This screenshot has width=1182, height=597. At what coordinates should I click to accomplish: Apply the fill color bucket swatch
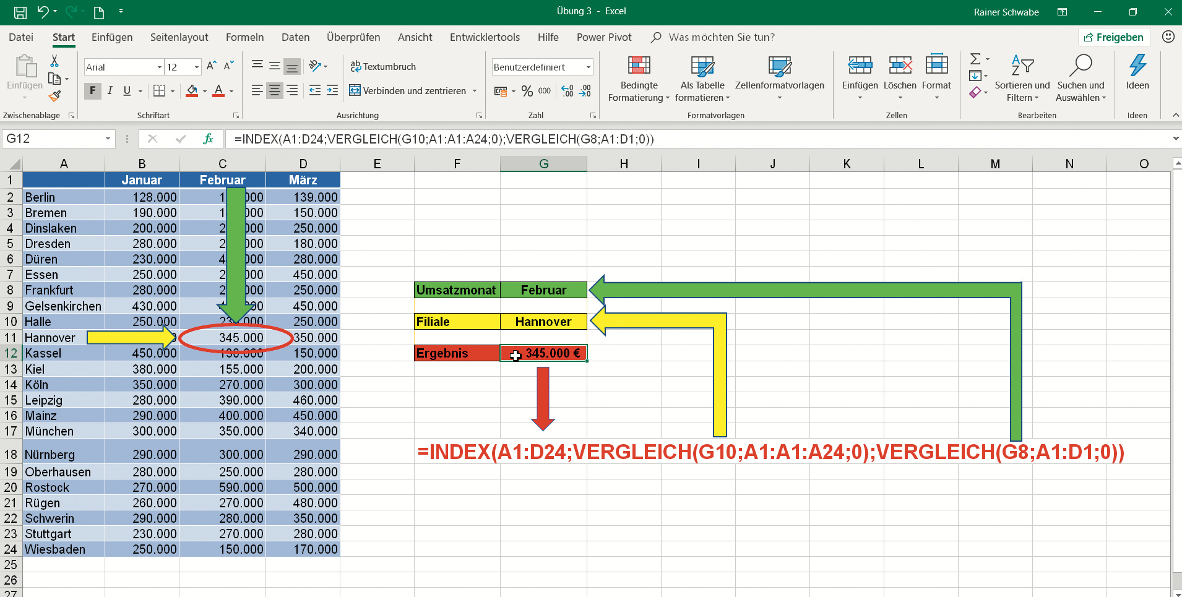[192, 91]
